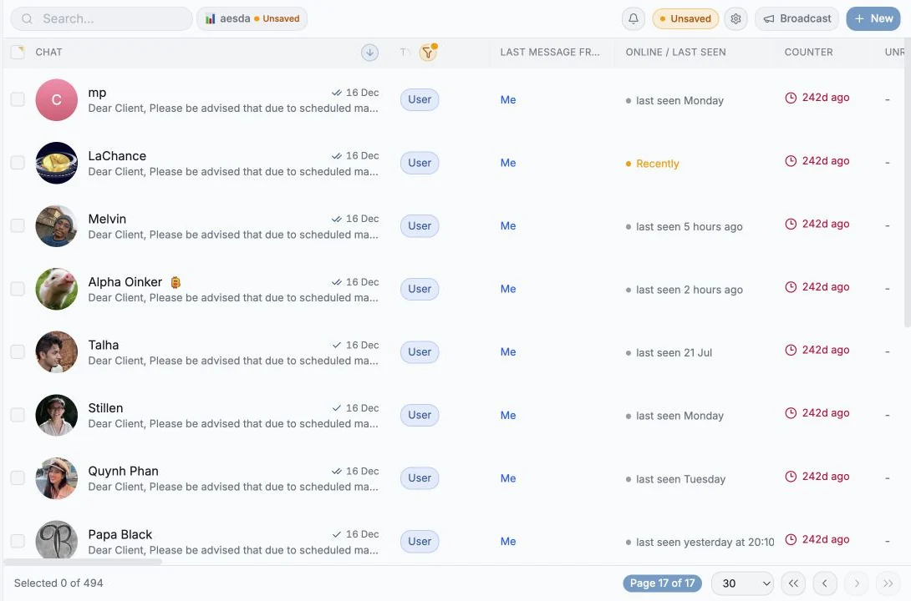Click into the Search field
911x601 pixels.
click(102, 18)
